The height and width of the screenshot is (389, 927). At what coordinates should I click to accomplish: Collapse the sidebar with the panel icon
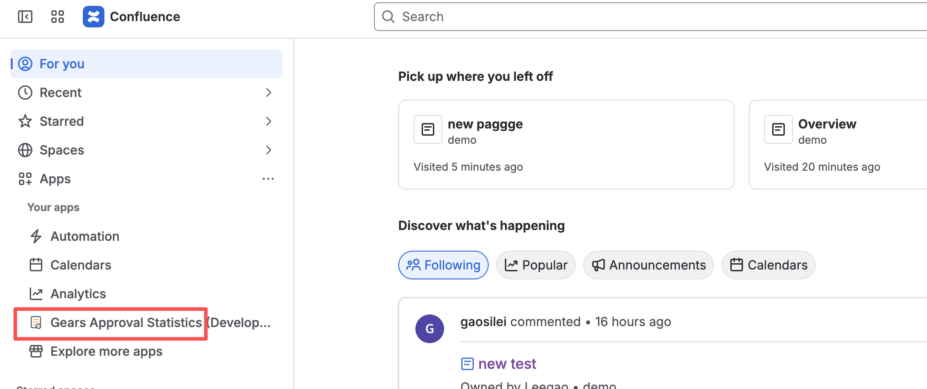pos(25,17)
